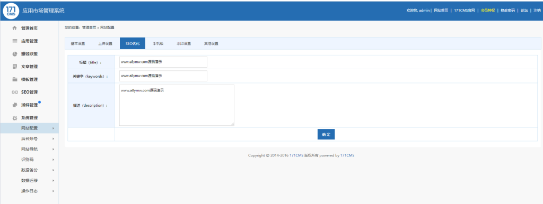The height and width of the screenshot is (204, 543).
Task: Expand the arrow beside 识别码
Action: pyautogui.click(x=53, y=160)
